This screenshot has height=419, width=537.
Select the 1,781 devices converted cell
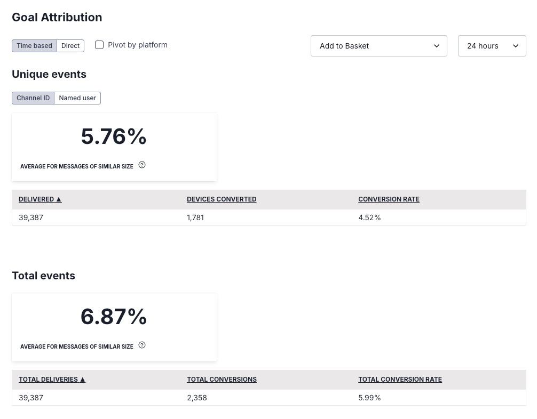pos(195,217)
